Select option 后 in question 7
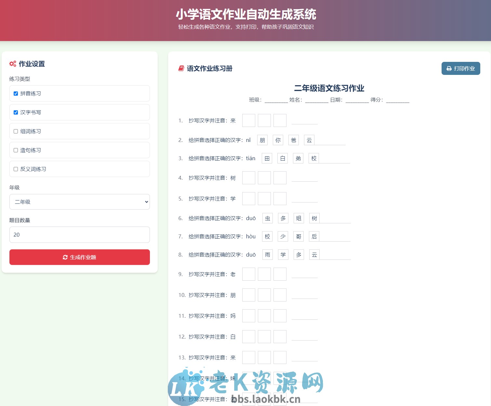Image resolution: width=491 pixels, height=406 pixels. [x=314, y=236]
